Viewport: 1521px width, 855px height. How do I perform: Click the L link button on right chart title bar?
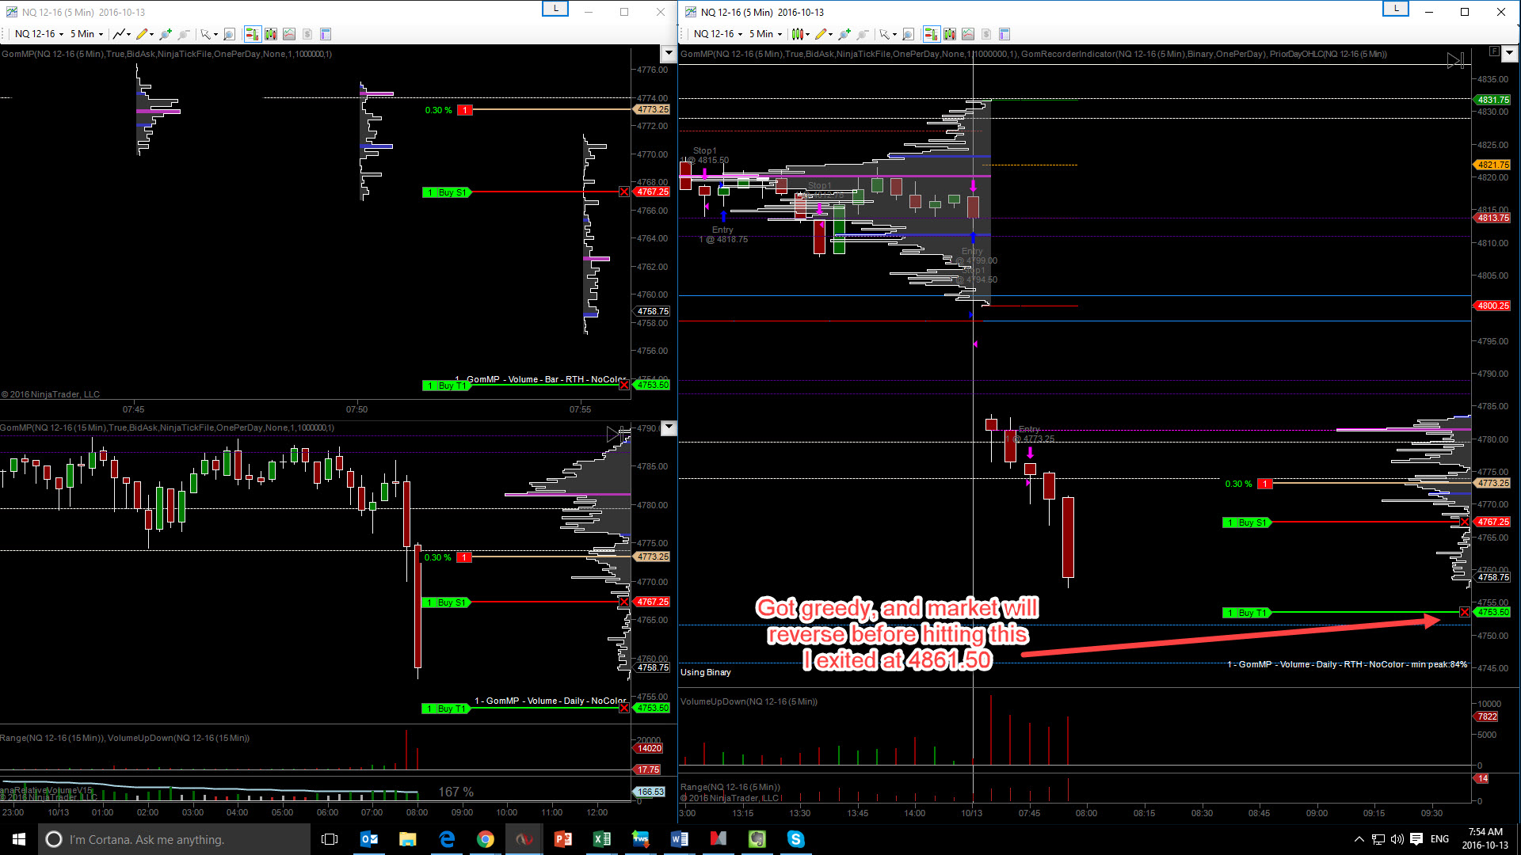[x=1396, y=9]
